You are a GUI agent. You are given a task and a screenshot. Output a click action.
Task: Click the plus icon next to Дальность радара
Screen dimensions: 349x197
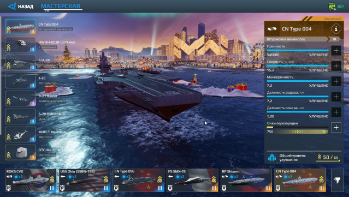coord(336,97)
